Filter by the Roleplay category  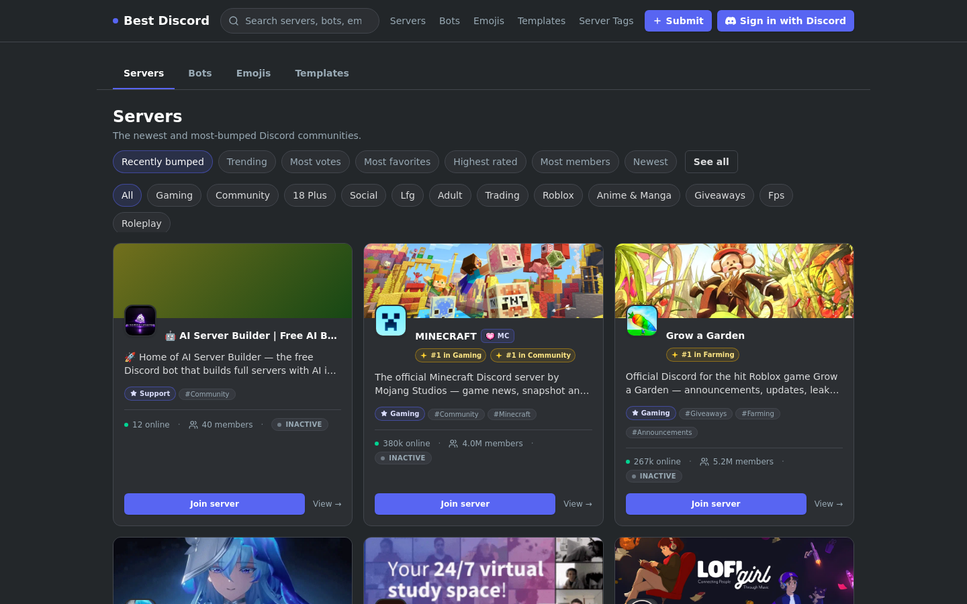coord(142,223)
